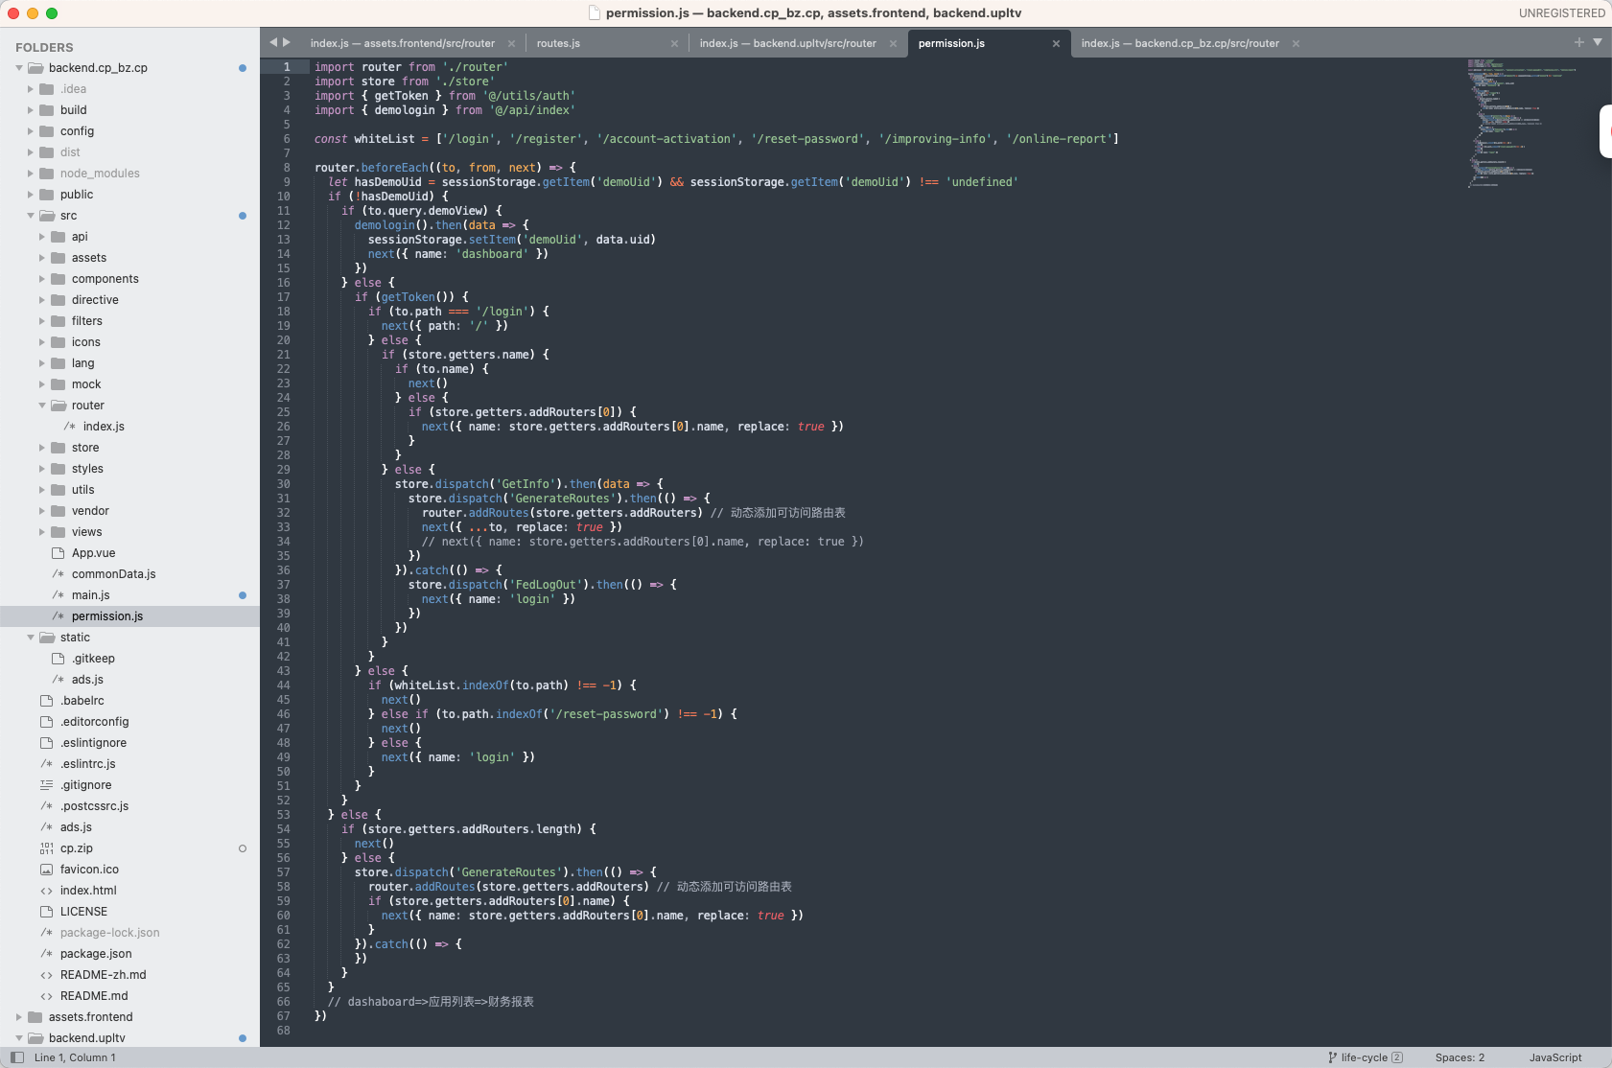The width and height of the screenshot is (1612, 1068).
Task: Add a new tab with plus icon
Action: point(1578,42)
